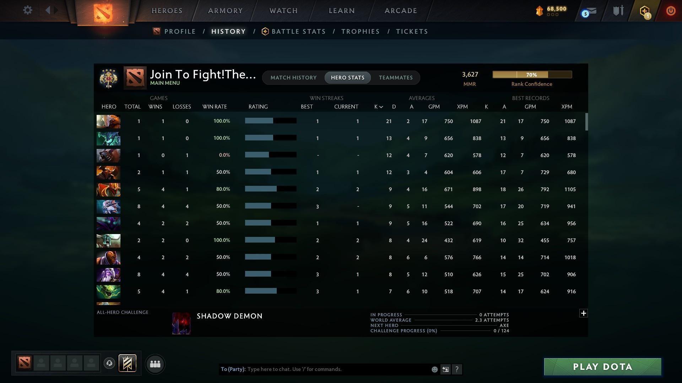
Task: Expand the All-Hero Challenge plus button
Action: [583, 313]
